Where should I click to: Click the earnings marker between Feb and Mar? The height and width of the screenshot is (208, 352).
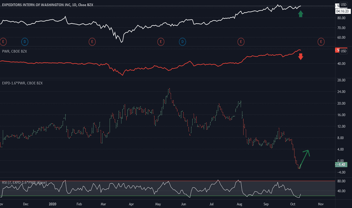pos(92,42)
